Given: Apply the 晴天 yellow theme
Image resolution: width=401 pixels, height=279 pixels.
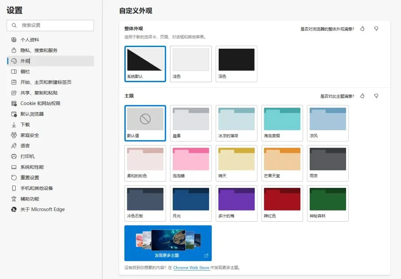Looking at the screenshot, I should click(x=236, y=163).
